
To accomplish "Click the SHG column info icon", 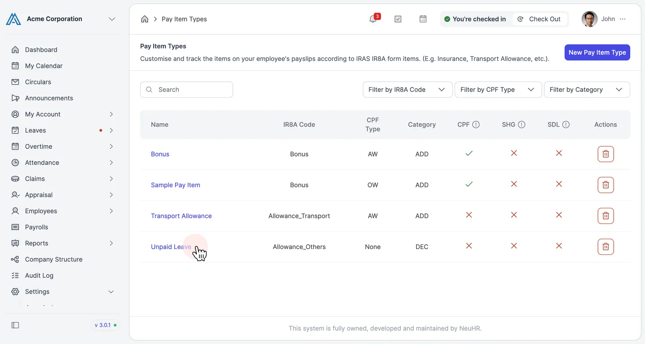I will click(521, 125).
